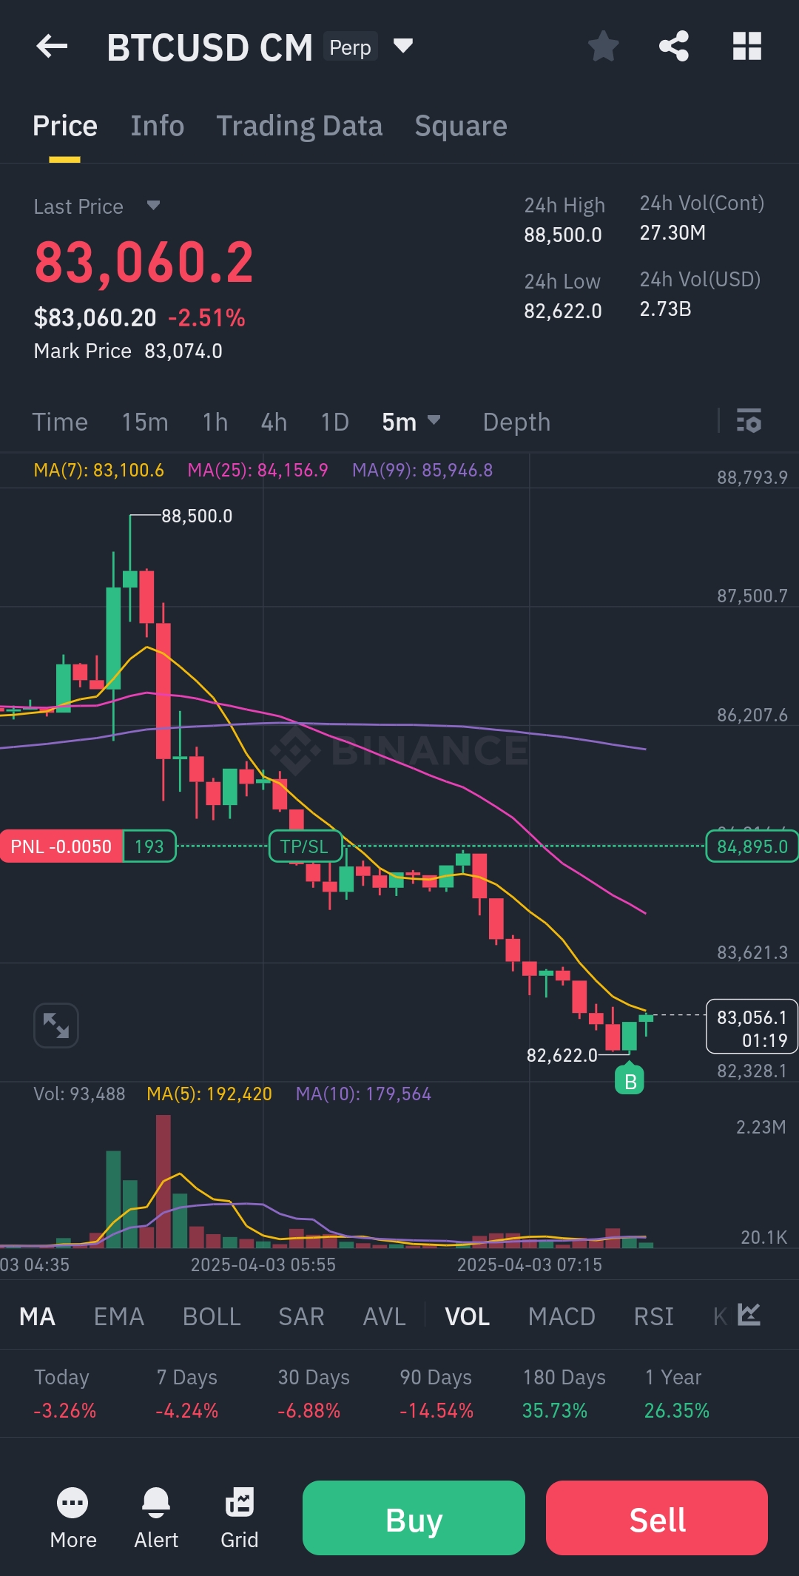Tap the Mark Price 83,074.0 line
The height and width of the screenshot is (1576, 799).
[128, 351]
